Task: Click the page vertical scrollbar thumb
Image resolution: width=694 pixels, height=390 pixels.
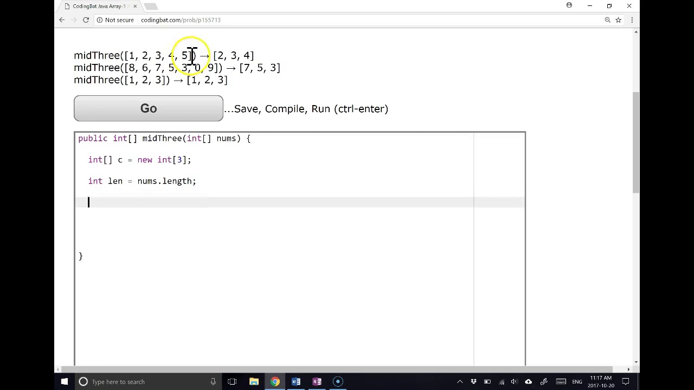Action: (636, 142)
